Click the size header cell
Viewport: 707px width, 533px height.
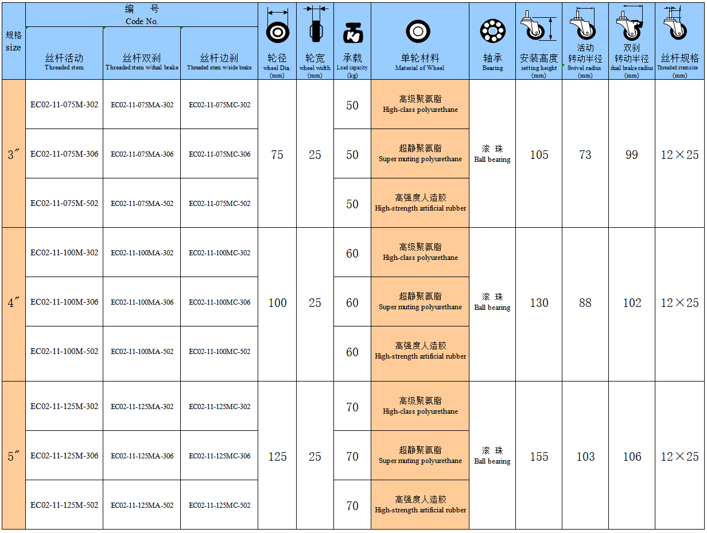(x=13, y=41)
